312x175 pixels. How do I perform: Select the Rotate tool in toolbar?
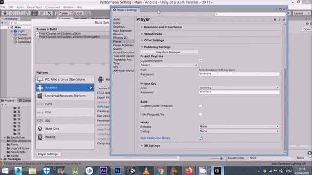(19, 13)
